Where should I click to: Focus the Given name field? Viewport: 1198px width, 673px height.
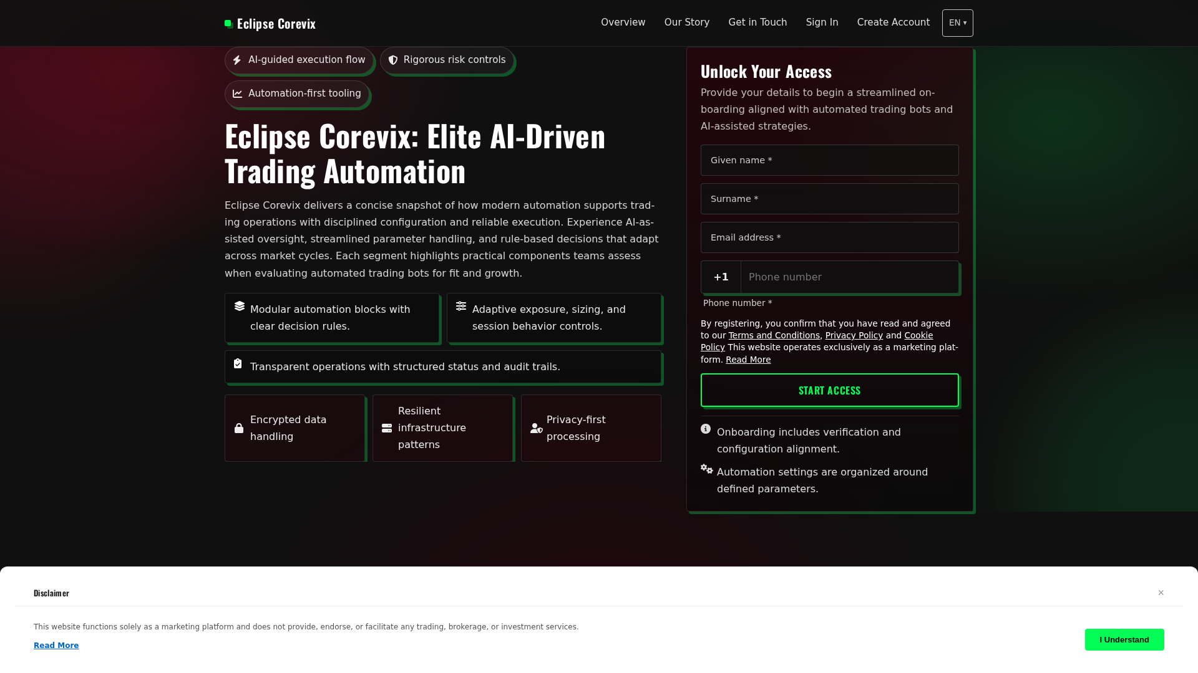[x=830, y=160]
